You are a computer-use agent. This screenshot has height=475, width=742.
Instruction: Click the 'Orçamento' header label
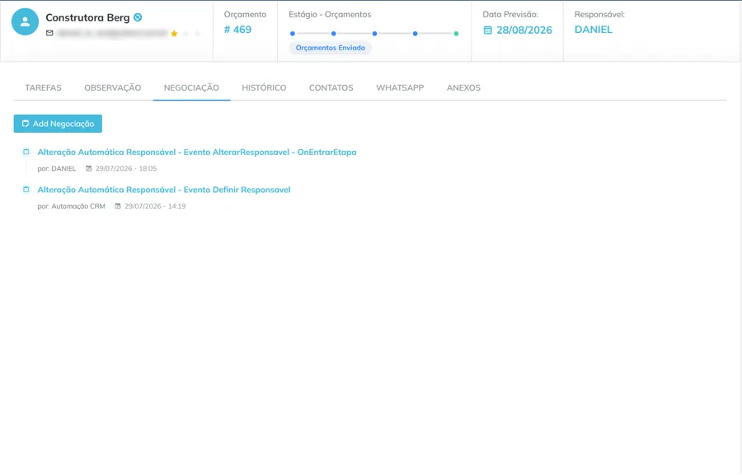click(x=245, y=14)
